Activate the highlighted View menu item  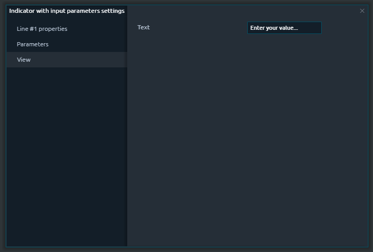[24, 60]
